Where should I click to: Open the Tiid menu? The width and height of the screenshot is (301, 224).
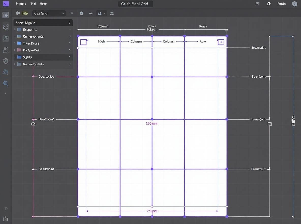point(33,4)
